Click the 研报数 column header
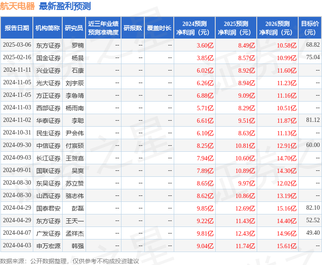Image resolution: width=322 pixels, height=265 pixels. pos(133,28)
